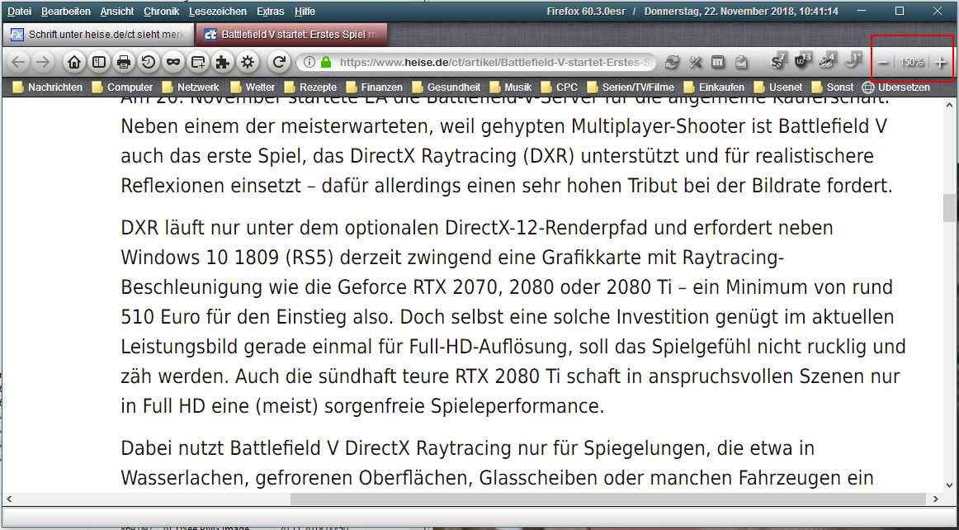
Task: Open the Lesezeichen menu
Action: [219, 12]
